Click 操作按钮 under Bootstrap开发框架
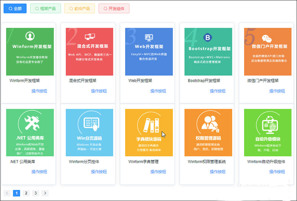Viewport: 297px width, 201px height. [x=218, y=91]
